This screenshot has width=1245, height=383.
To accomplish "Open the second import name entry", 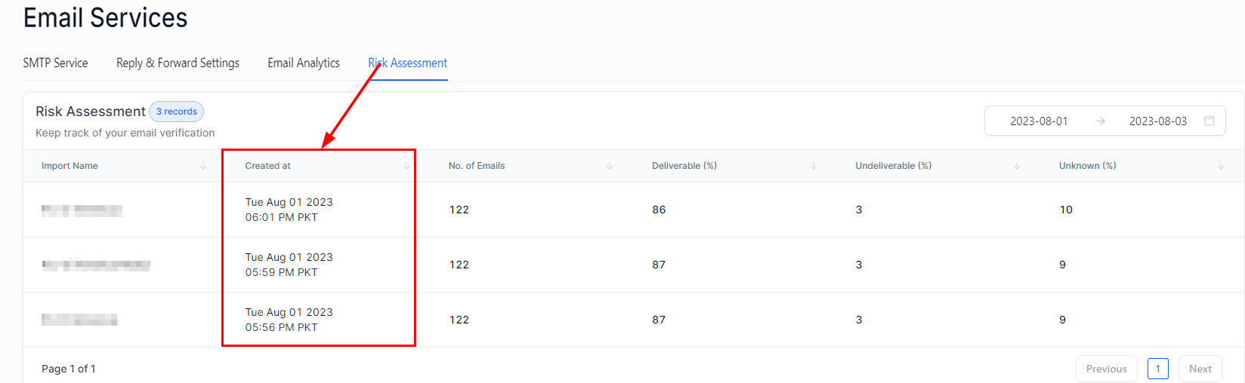I will coord(96,265).
